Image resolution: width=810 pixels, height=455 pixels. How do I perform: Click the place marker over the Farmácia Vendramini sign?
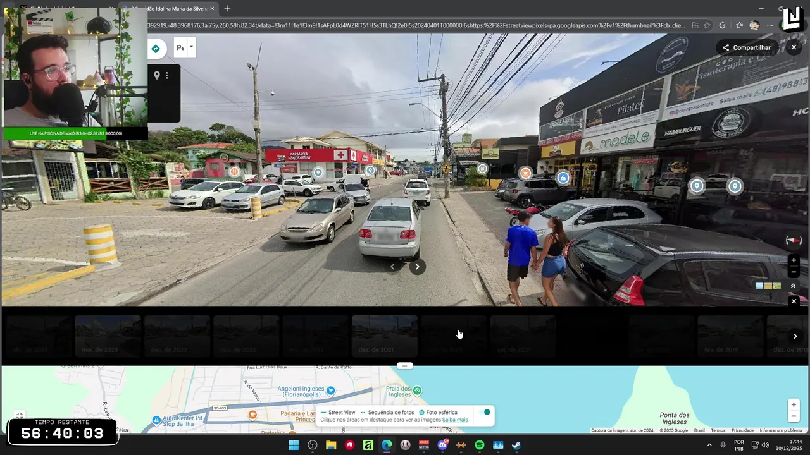coord(318,172)
